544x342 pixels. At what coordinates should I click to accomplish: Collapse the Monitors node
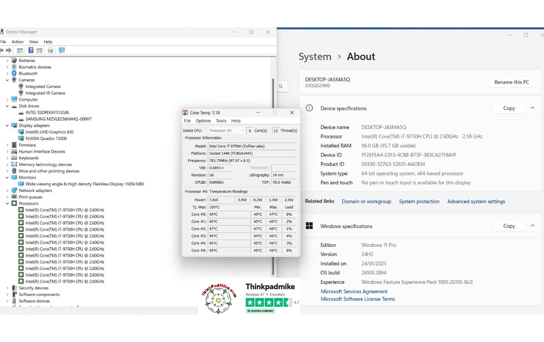pos(7,177)
